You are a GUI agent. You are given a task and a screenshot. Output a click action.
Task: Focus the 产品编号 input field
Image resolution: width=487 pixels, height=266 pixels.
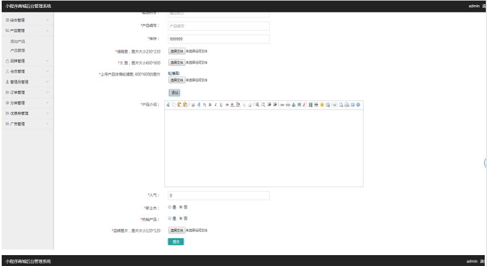point(218,26)
